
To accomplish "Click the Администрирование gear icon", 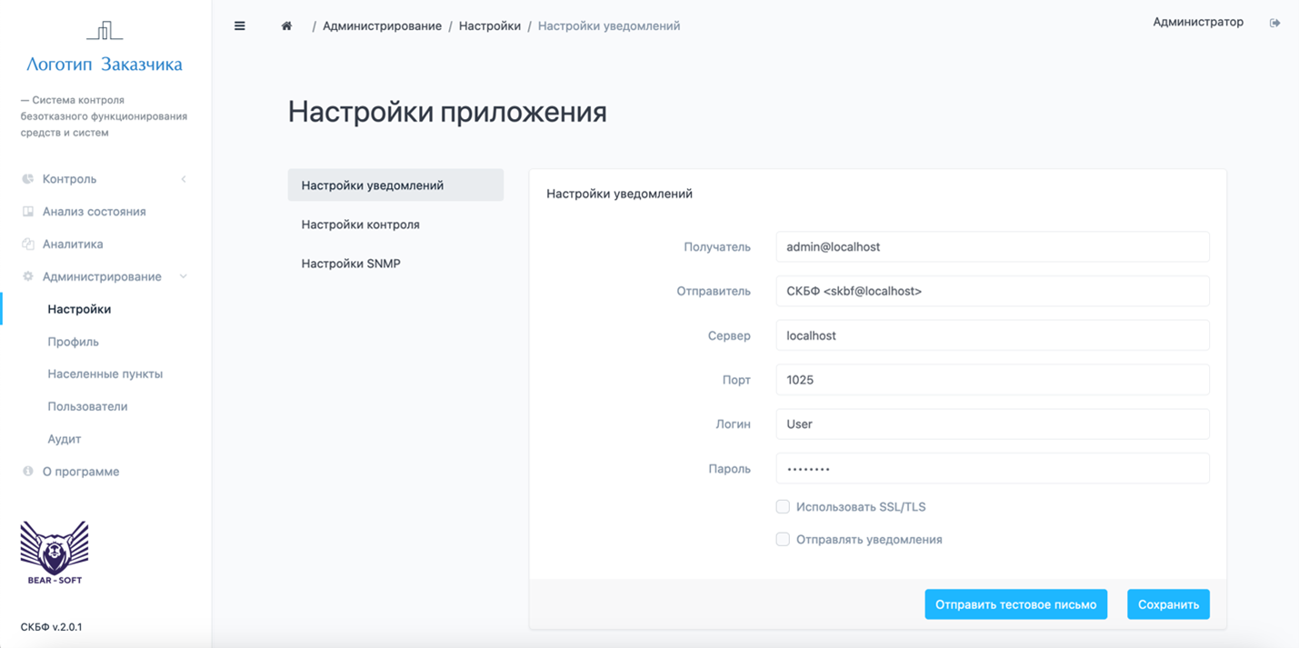I will point(27,276).
